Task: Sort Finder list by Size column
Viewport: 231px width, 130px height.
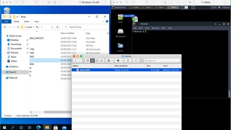Action: 148,66
